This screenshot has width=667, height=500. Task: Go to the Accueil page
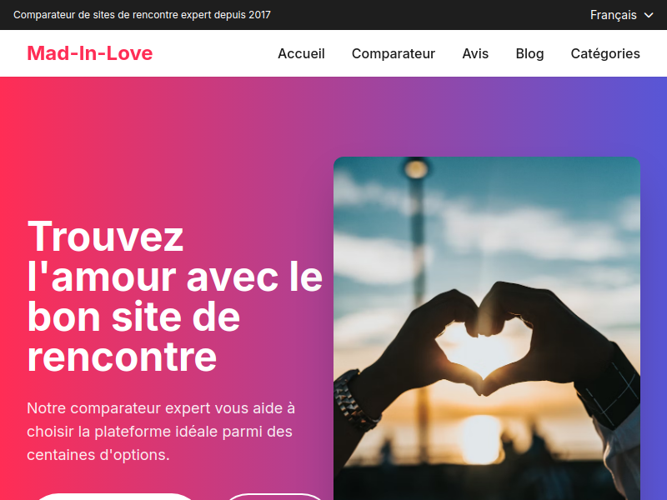click(x=301, y=53)
